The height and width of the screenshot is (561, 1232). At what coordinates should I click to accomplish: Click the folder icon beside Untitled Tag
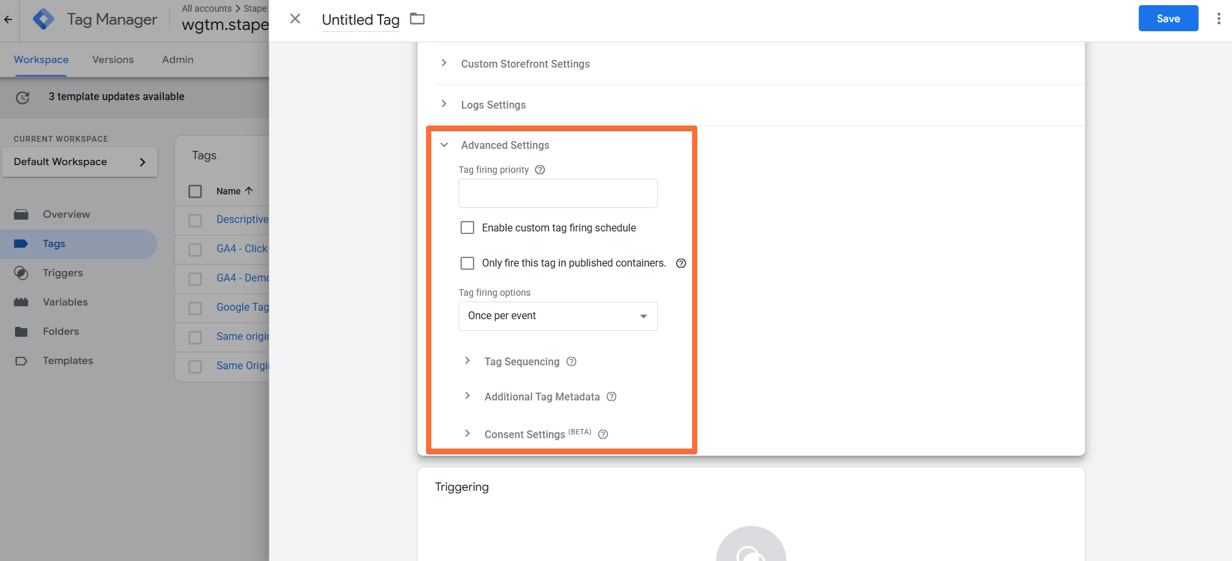[x=418, y=19]
